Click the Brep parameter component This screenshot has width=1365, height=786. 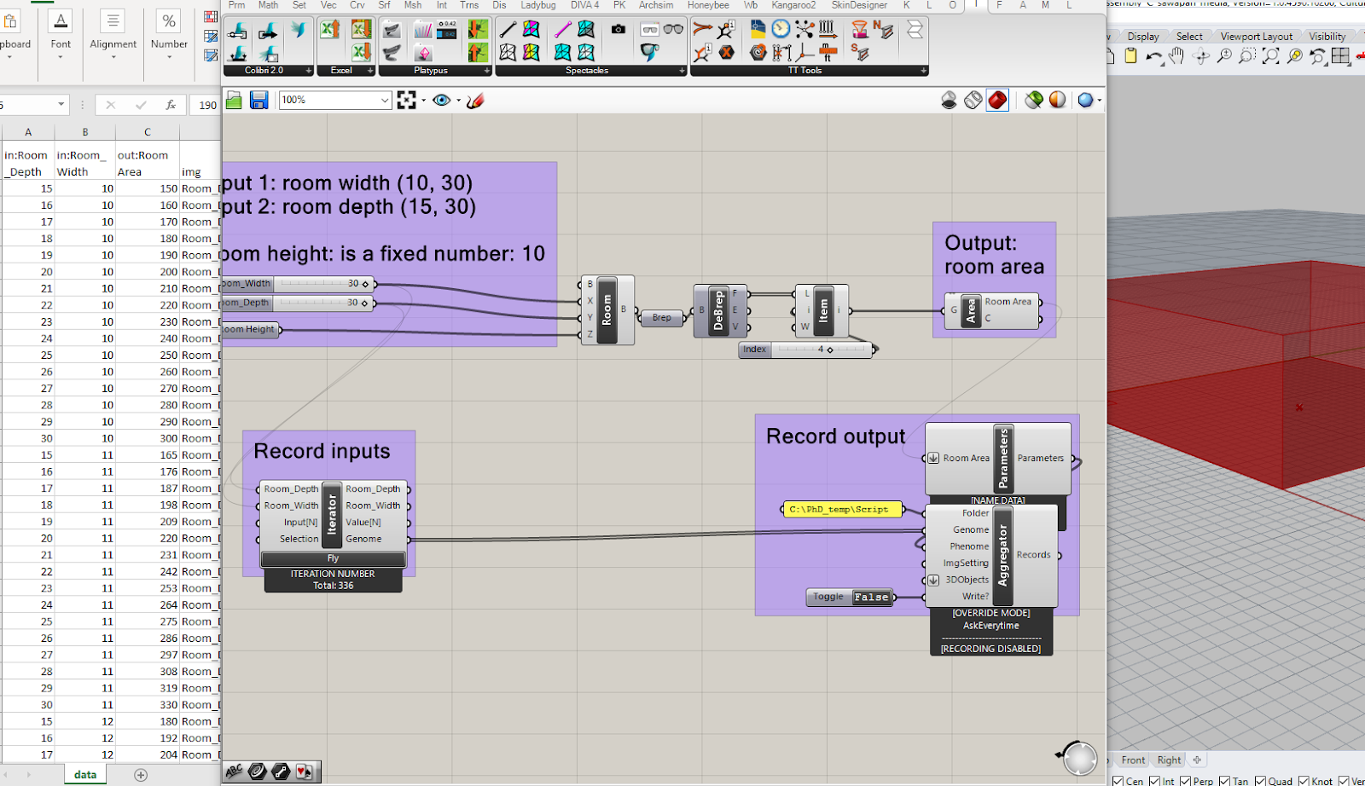(x=662, y=318)
